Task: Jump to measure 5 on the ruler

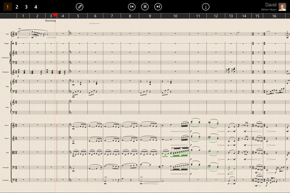Action: tap(78, 16)
